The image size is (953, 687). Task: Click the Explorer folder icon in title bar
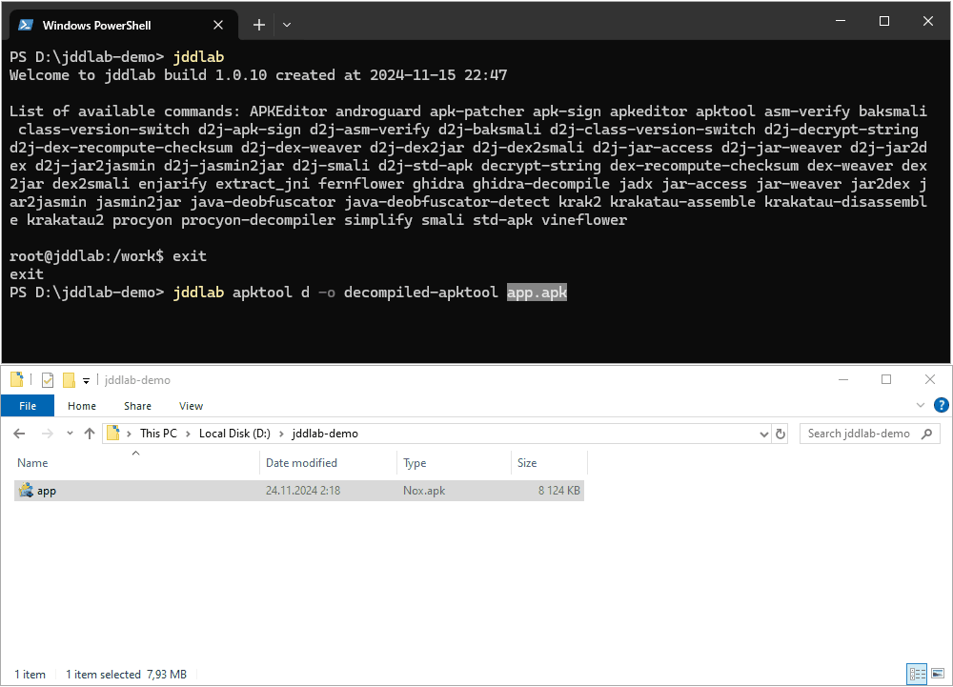[17, 379]
